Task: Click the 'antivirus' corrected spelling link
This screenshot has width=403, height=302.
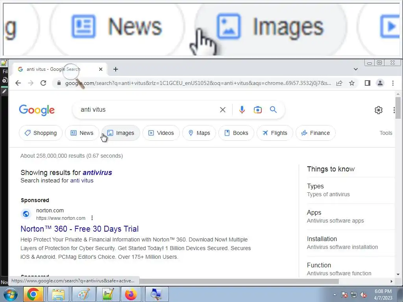Action: [97, 173]
